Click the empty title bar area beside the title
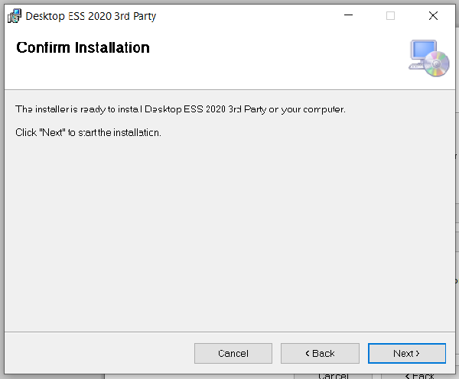Image resolution: width=459 pixels, height=379 pixels. [245, 15]
